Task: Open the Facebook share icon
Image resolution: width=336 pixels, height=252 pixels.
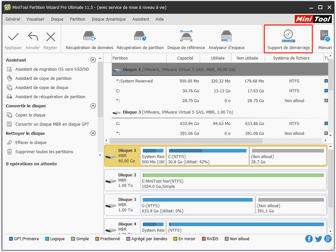Action: click(x=309, y=239)
